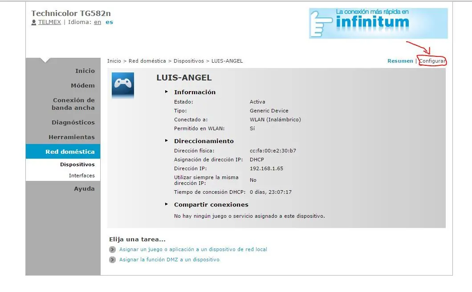Open the Ayuda sidebar menu
The width and height of the screenshot is (472, 292).
[84, 189]
